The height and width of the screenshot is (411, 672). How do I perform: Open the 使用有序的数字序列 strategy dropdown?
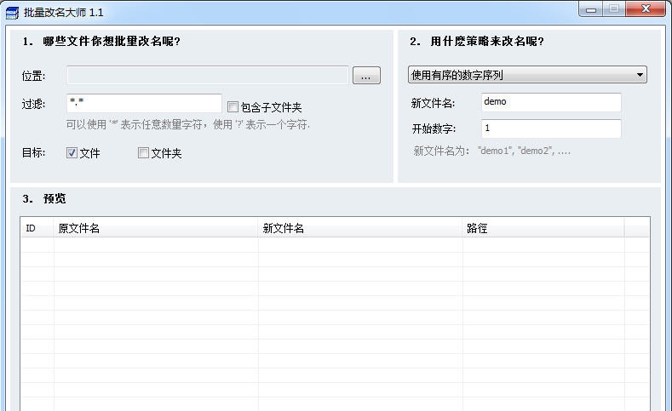tap(527, 75)
